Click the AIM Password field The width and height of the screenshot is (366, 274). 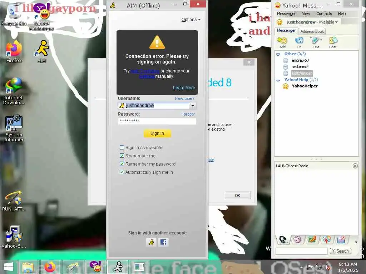[x=157, y=121]
